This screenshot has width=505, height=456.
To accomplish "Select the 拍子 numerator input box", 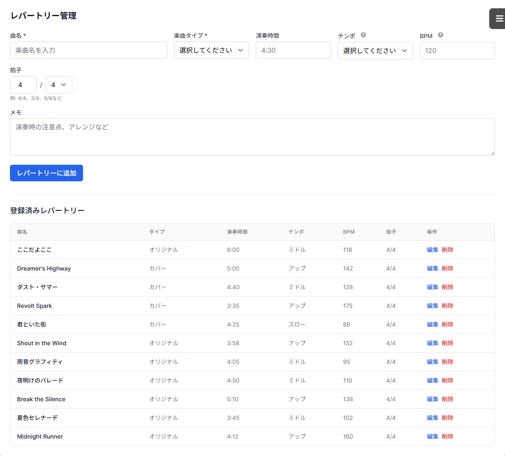I will pos(23,85).
